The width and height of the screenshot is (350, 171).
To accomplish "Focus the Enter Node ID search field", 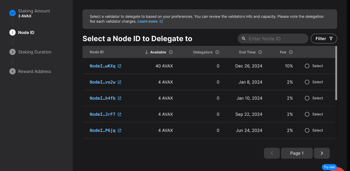I will [x=273, y=38].
